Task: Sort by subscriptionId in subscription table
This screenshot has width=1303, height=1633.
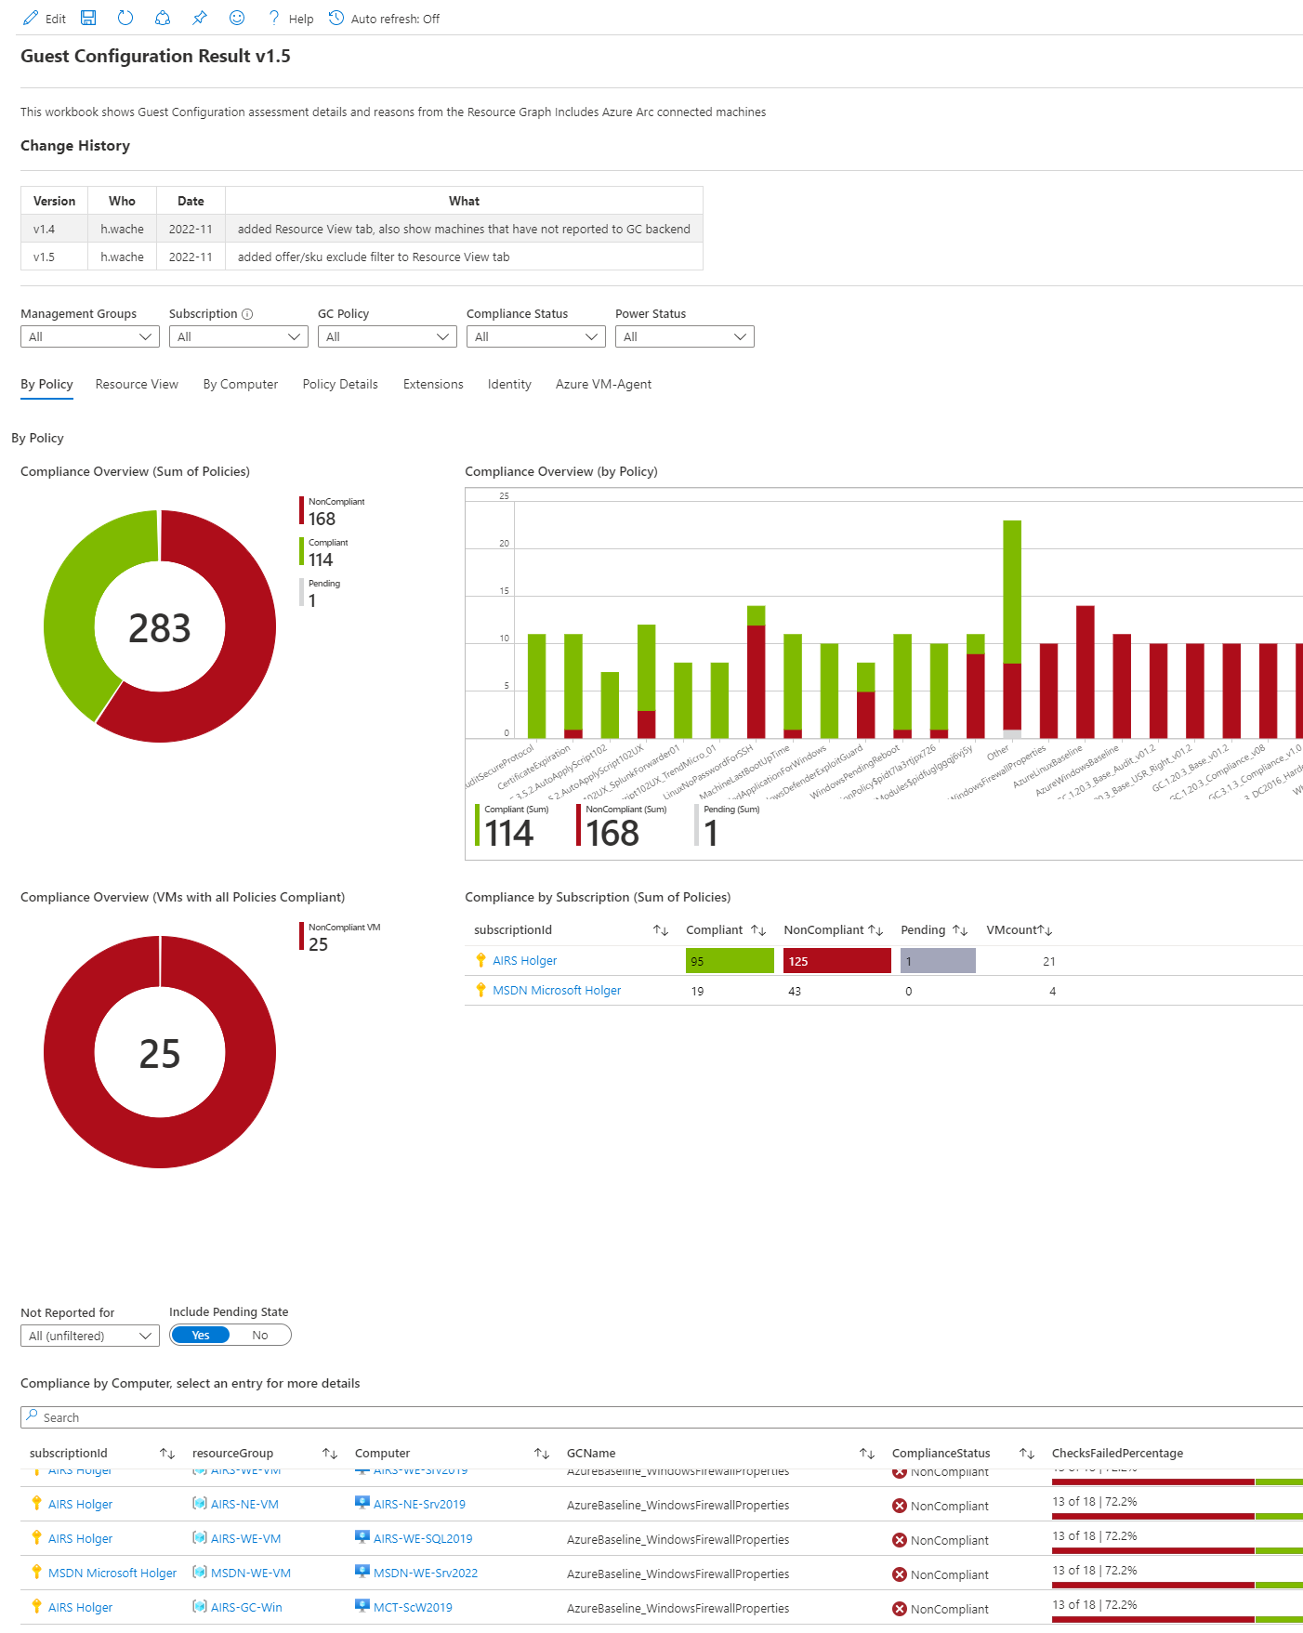Action: (661, 930)
